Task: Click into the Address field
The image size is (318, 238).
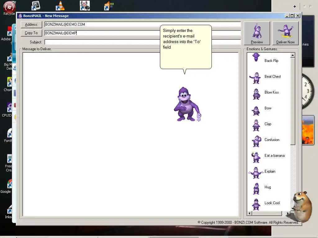Action: [143, 24]
